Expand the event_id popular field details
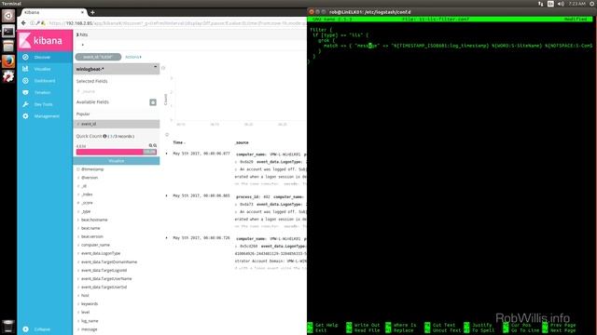The width and height of the screenshot is (597, 335). [117, 124]
